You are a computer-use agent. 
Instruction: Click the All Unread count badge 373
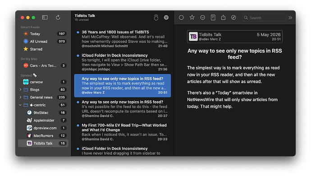click(x=62, y=42)
